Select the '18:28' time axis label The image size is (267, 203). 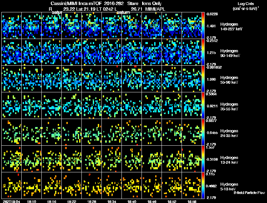point(92,201)
